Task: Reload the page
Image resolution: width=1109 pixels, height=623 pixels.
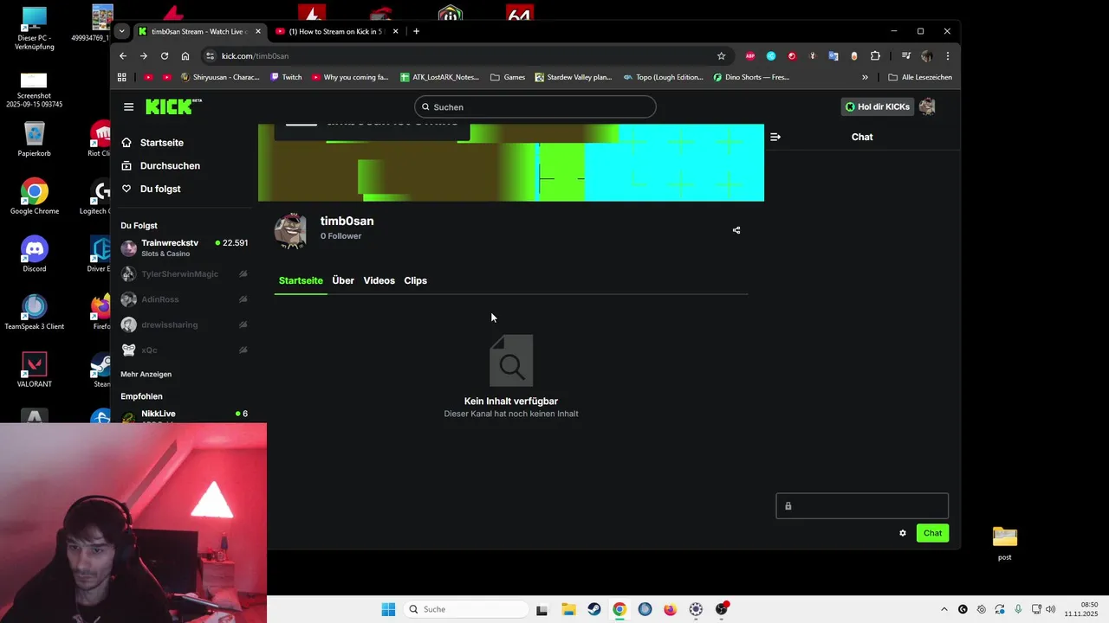Action: [165, 56]
